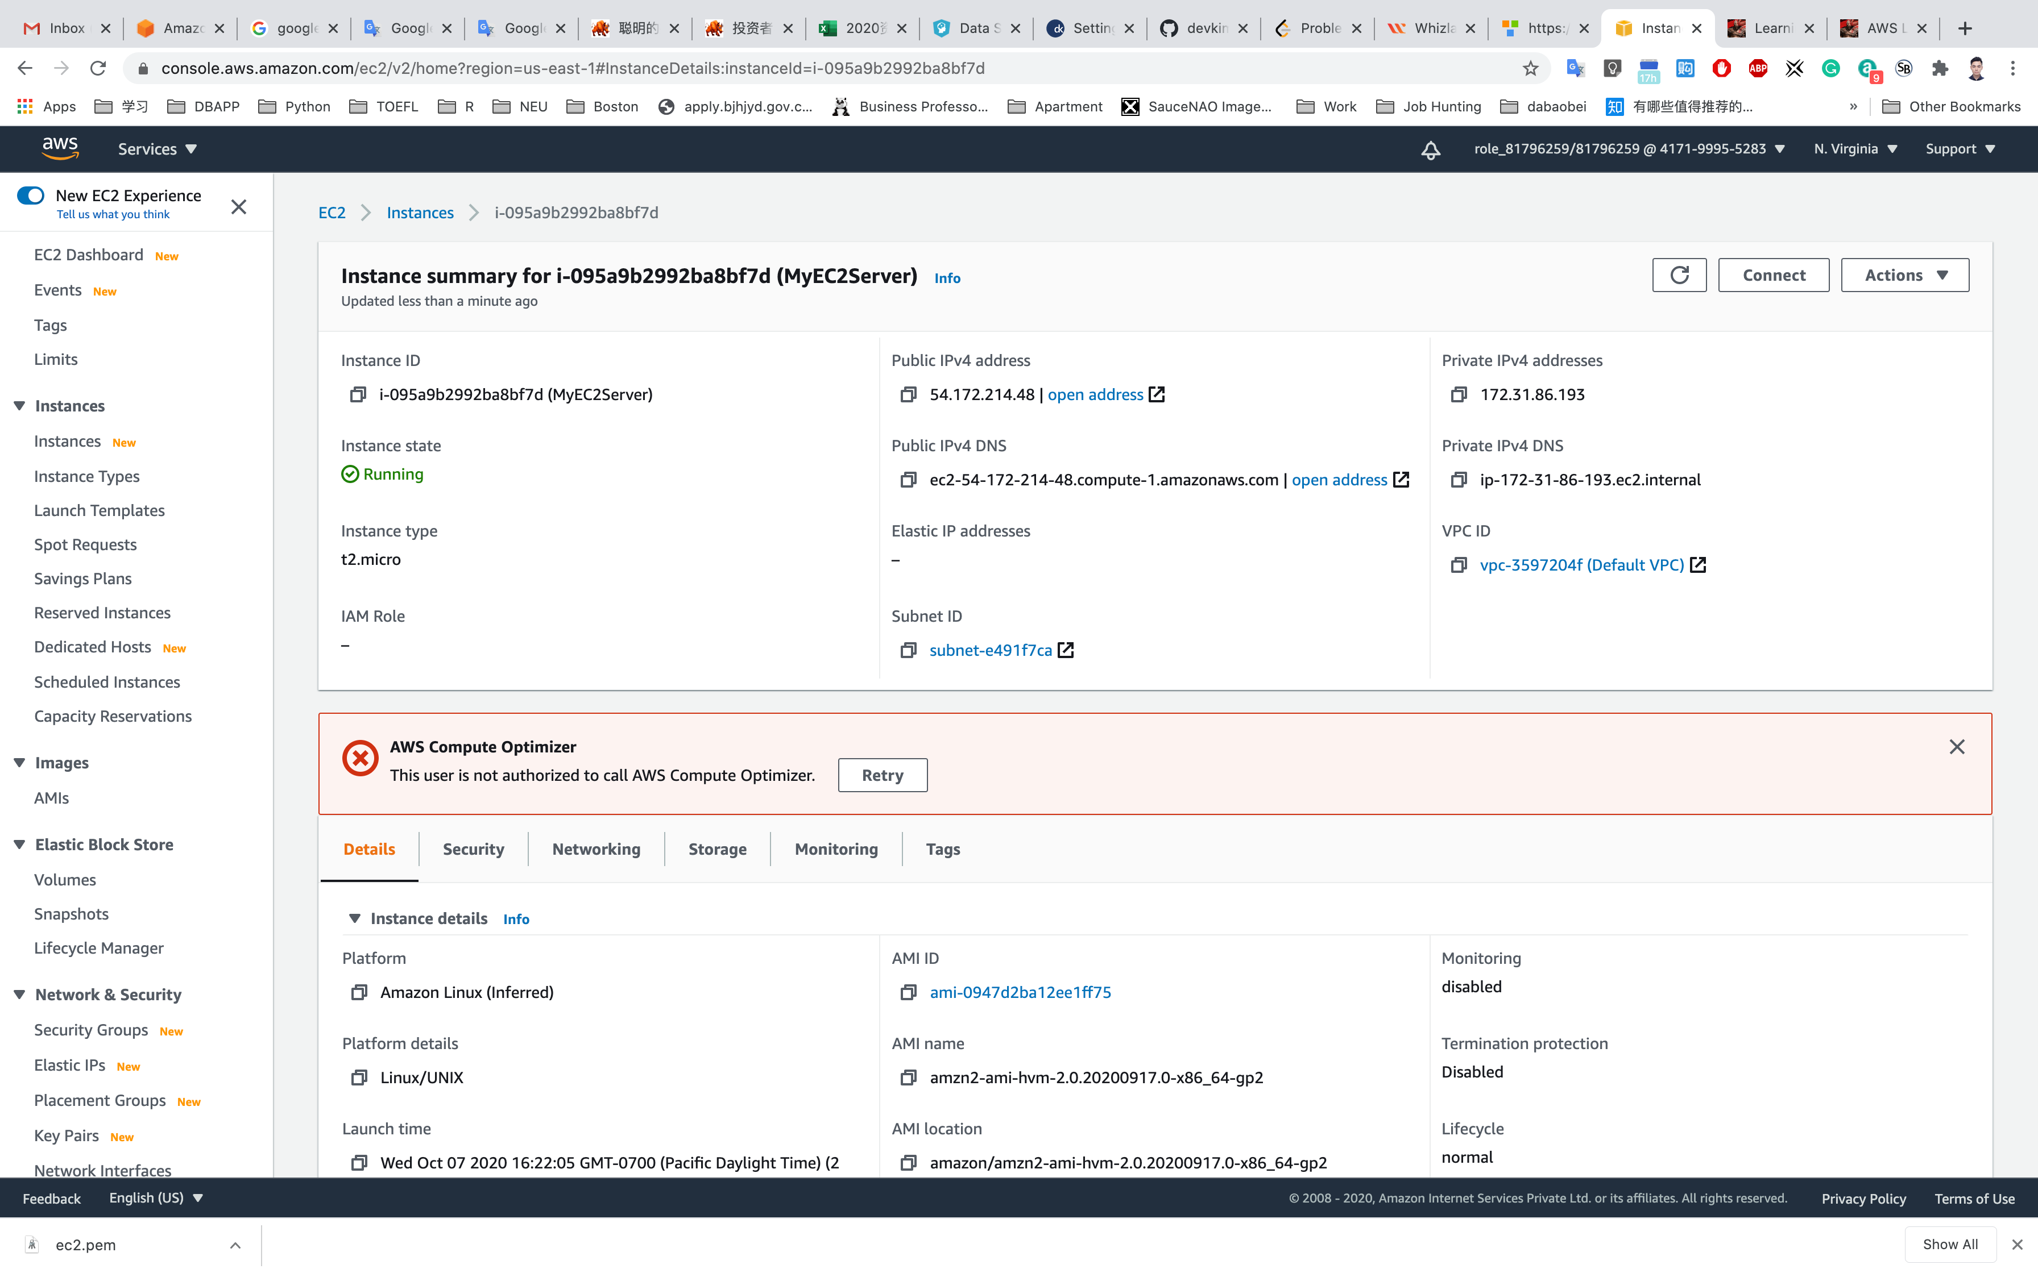Click the browser address bar URL
This screenshot has width=2038, height=1273.
click(x=573, y=68)
